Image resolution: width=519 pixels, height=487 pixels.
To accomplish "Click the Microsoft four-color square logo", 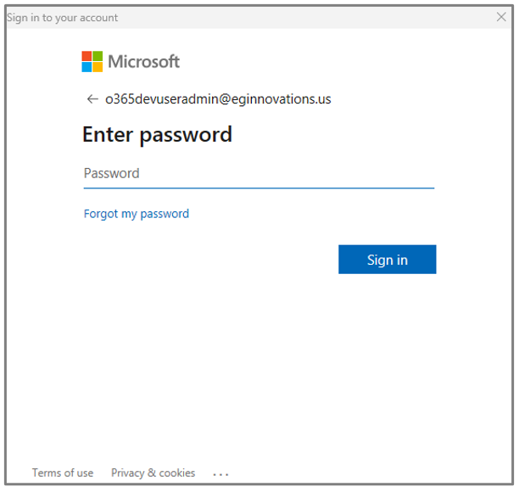I will tap(92, 61).
